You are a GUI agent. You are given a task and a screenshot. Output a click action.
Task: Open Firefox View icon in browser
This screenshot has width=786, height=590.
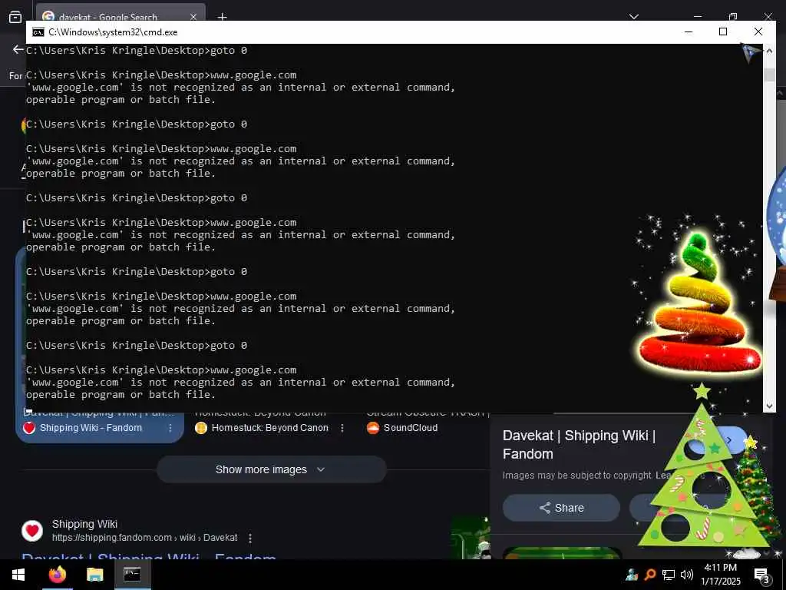(x=15, y=17)
